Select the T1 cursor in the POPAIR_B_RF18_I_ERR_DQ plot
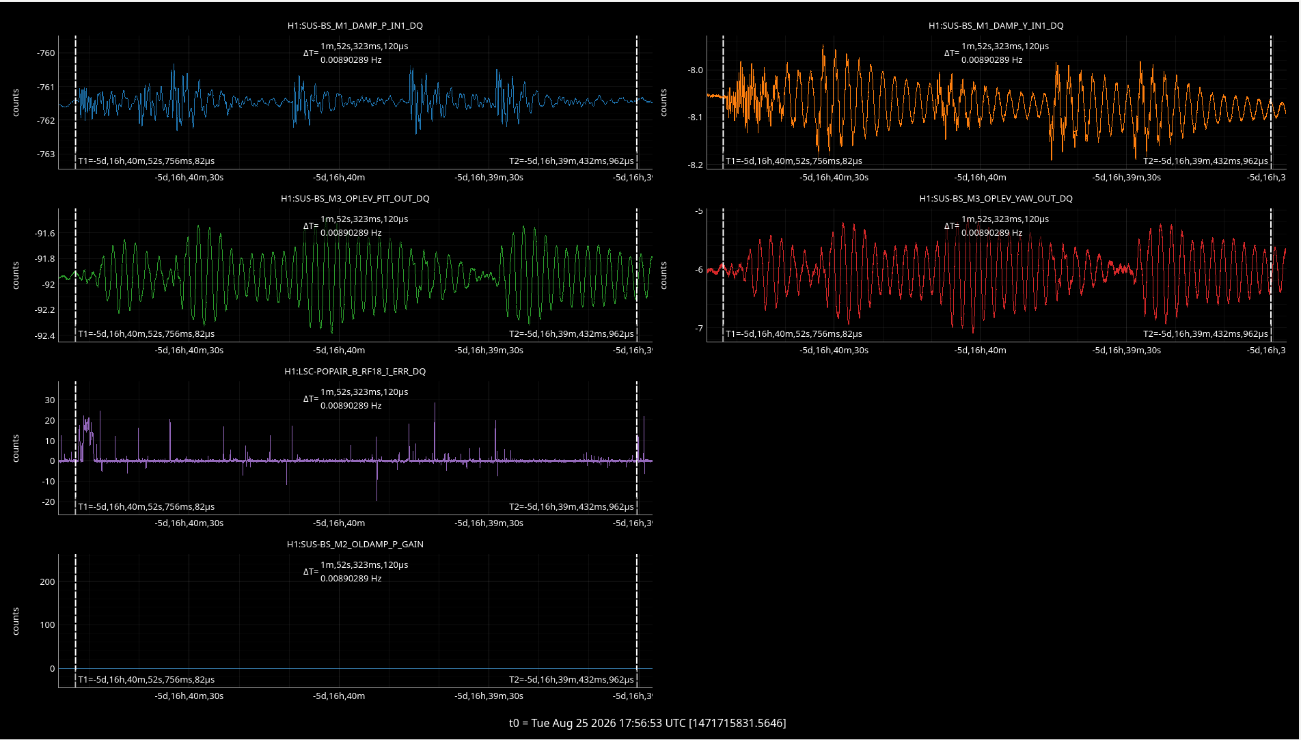Image resolution: width=1301 pixels, height=740 pixels. [x=75, y=448]
